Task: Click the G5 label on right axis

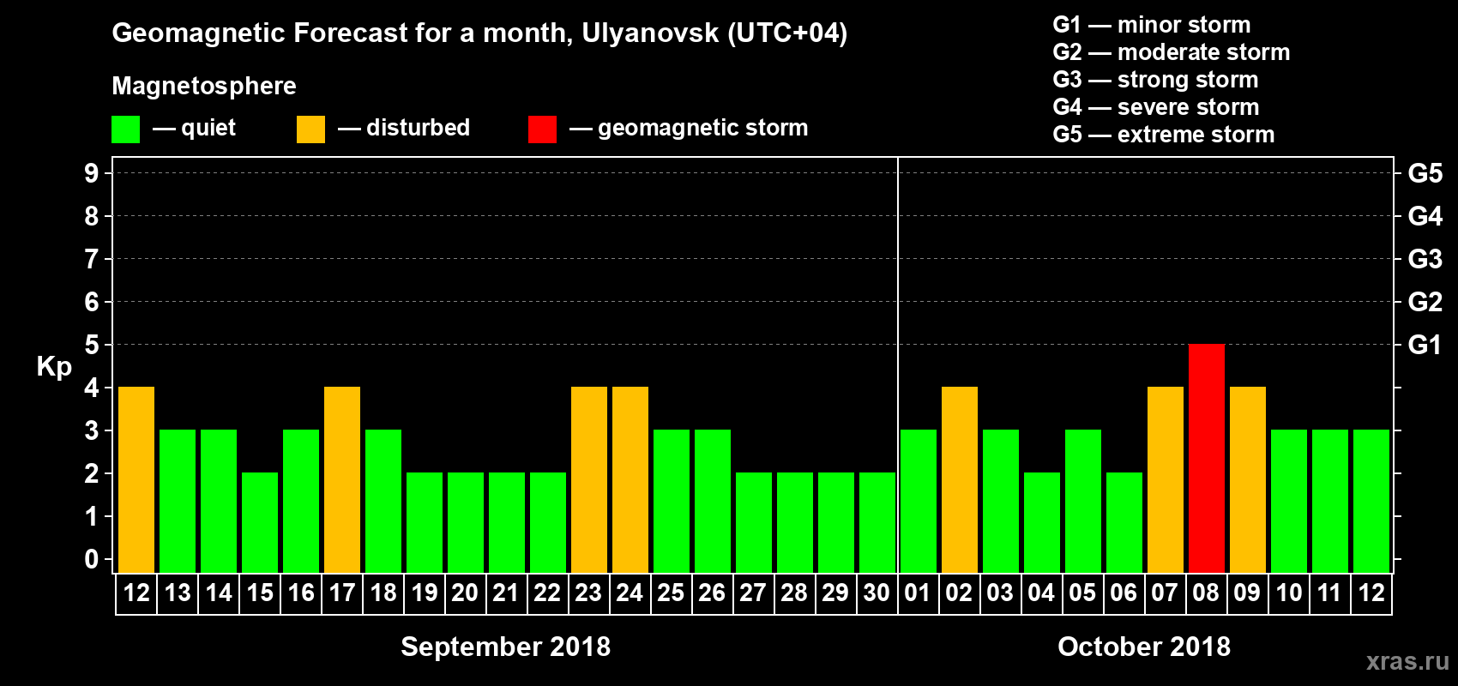Action: pos(1425,173)
